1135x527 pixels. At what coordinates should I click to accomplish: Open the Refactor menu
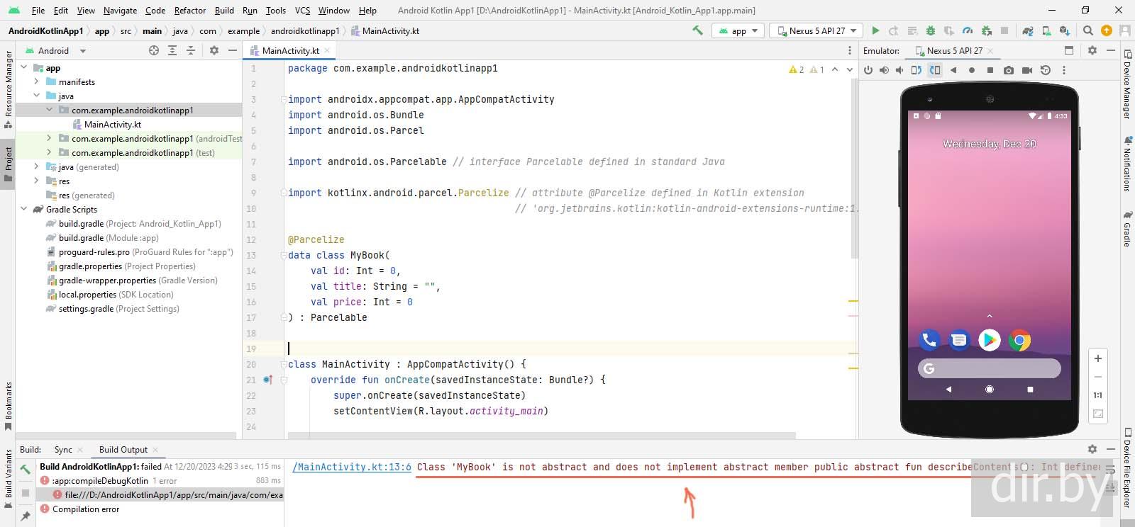click(x=189, y=11)
